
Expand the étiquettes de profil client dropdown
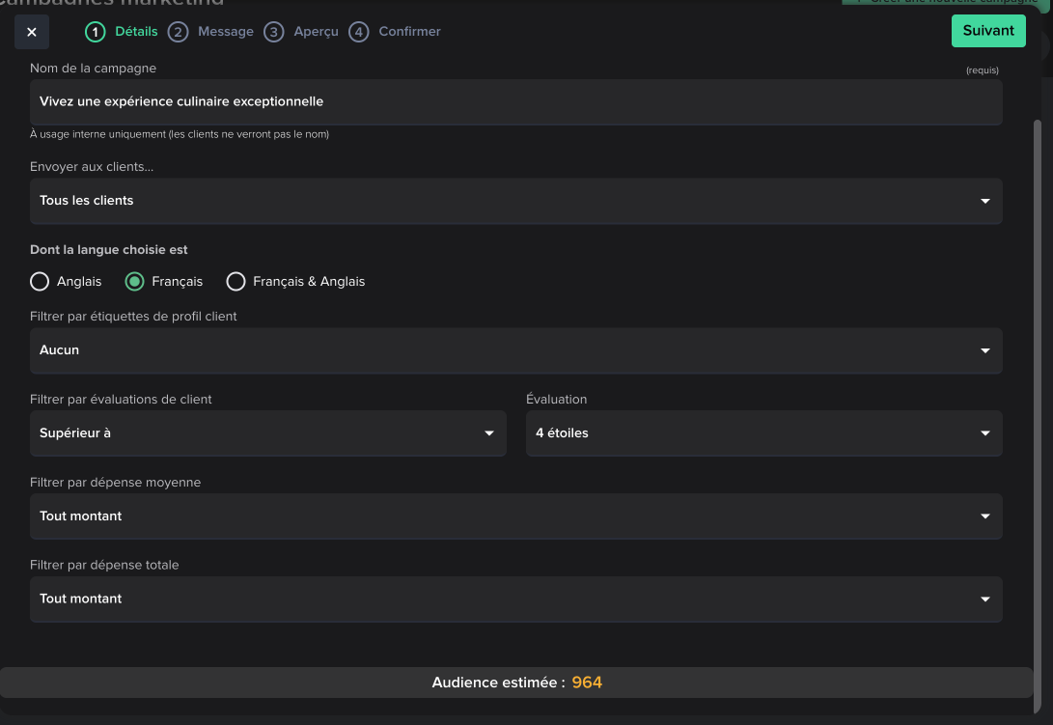click(x=515, y=350)
